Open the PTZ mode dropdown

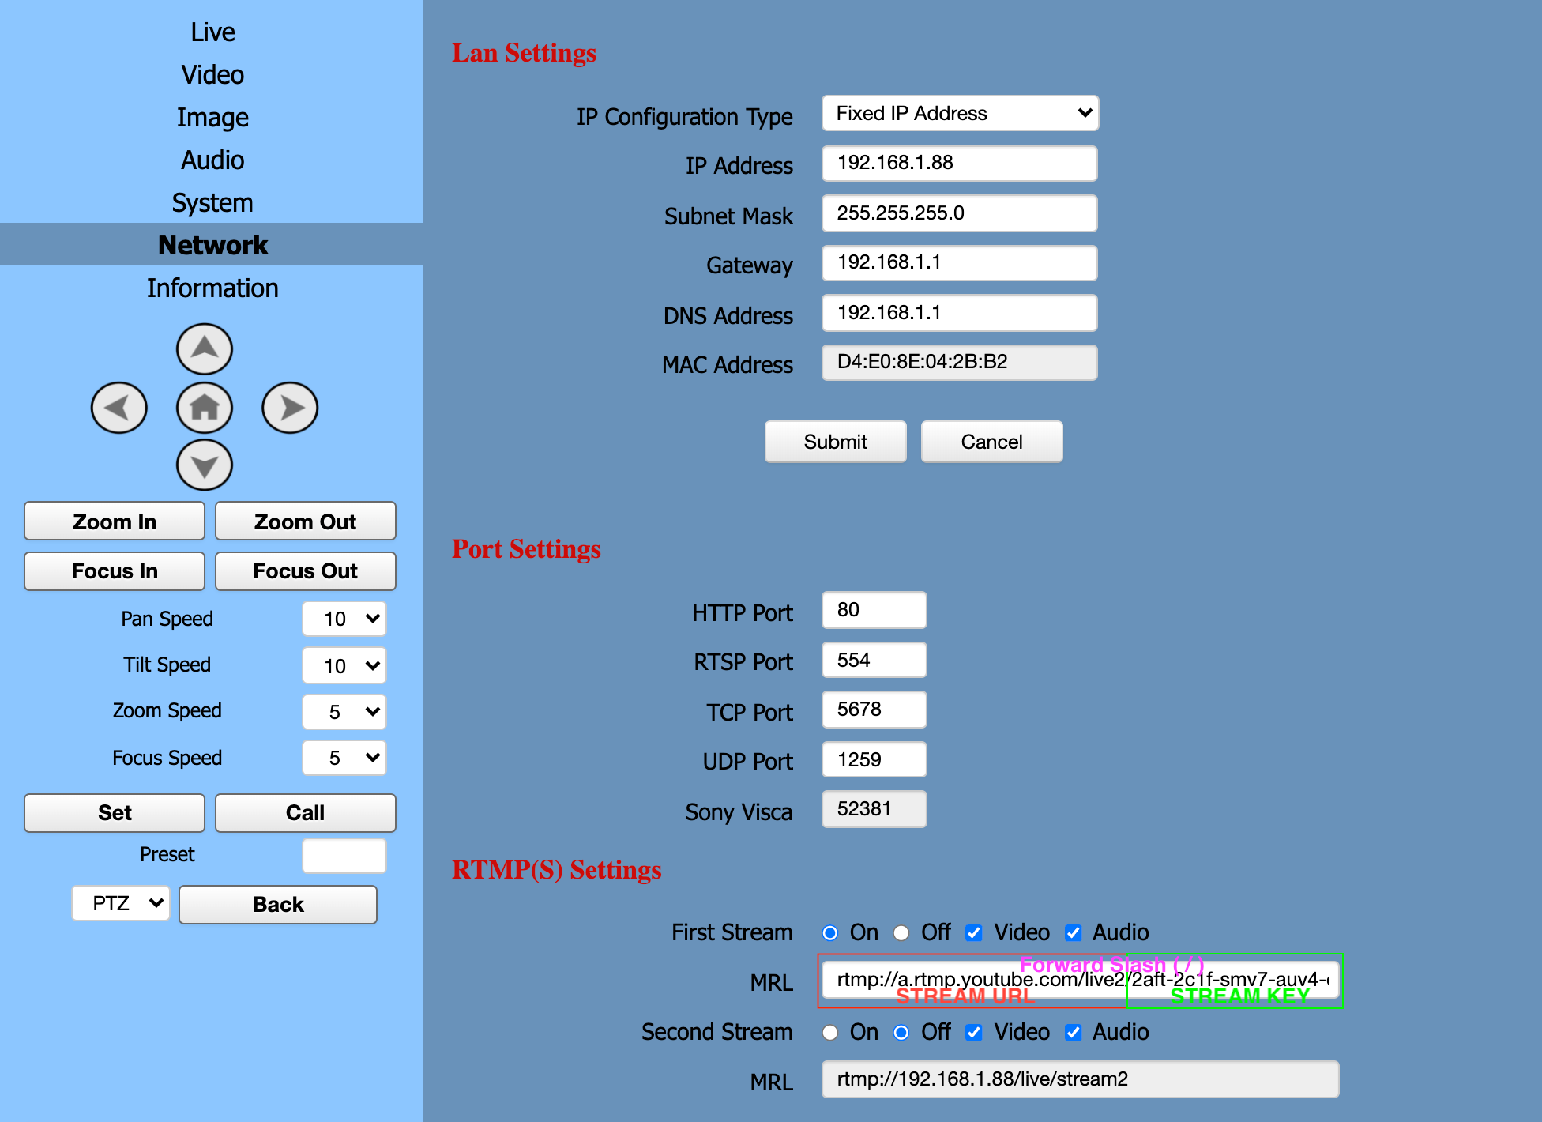click(x=121, y=903)
